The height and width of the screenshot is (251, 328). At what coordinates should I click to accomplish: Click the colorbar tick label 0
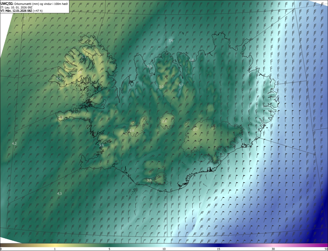(x=1, y=249)
